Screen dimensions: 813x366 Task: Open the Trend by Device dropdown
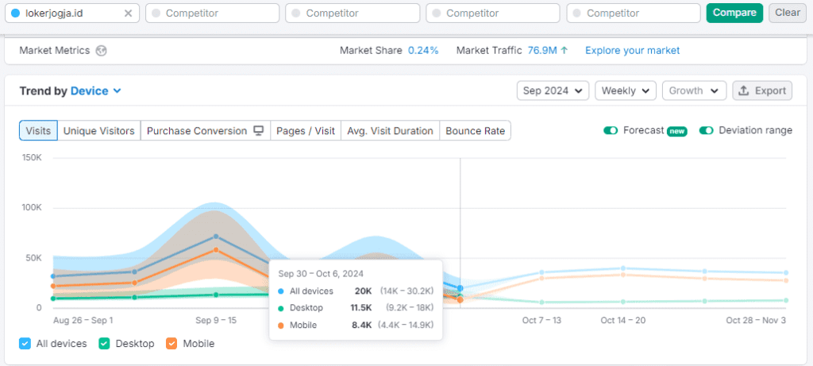click(x=95, y=91)
